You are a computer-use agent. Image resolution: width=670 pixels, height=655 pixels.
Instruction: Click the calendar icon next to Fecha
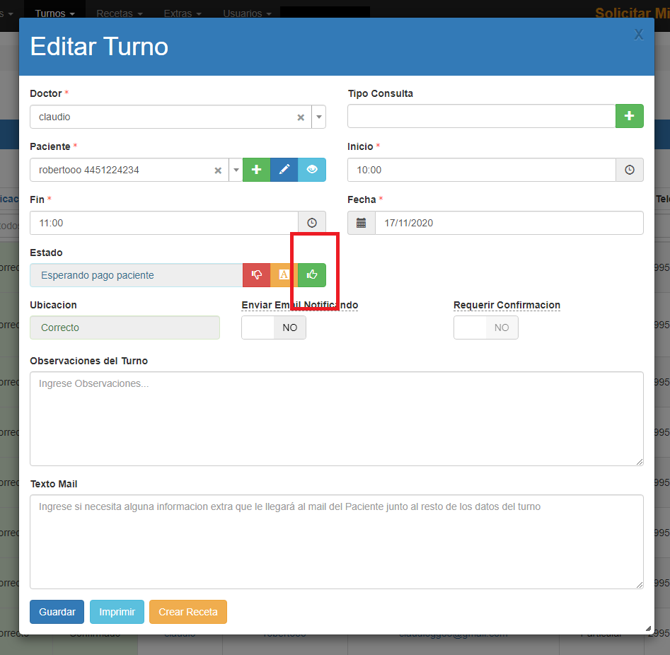point(362,223)
